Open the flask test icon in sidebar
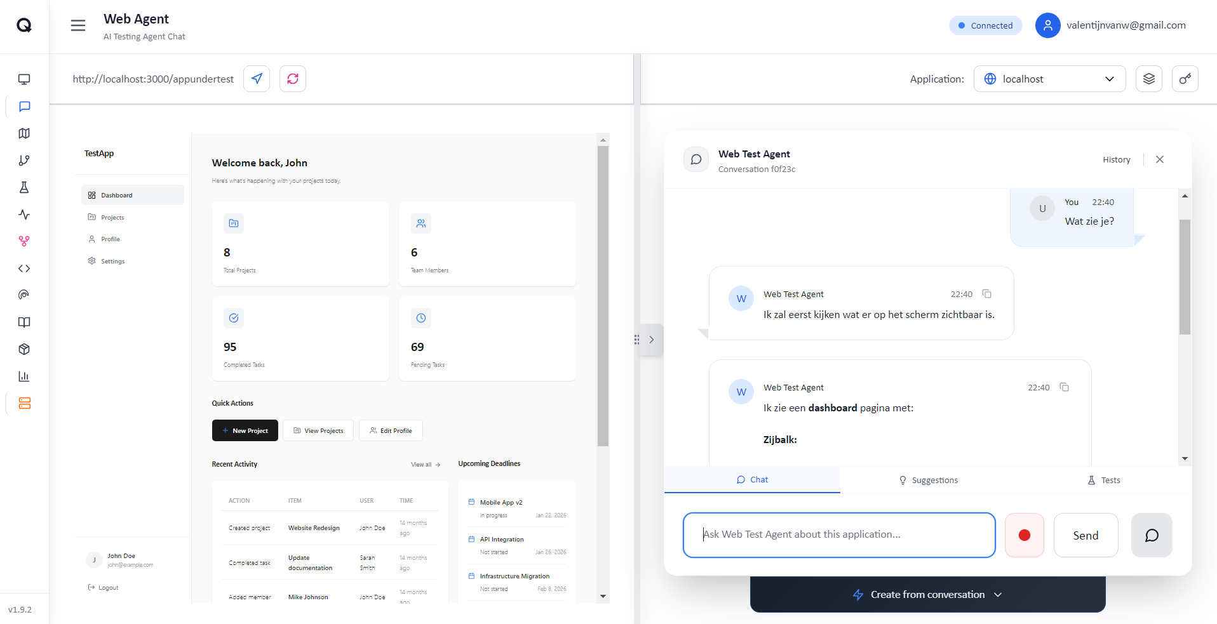 24,187
